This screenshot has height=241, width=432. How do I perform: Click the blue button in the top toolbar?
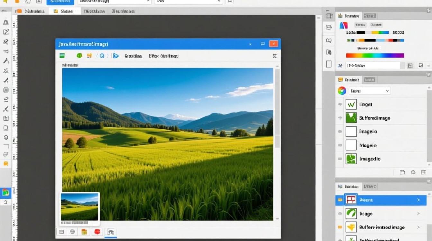click(x=60, y=2)
